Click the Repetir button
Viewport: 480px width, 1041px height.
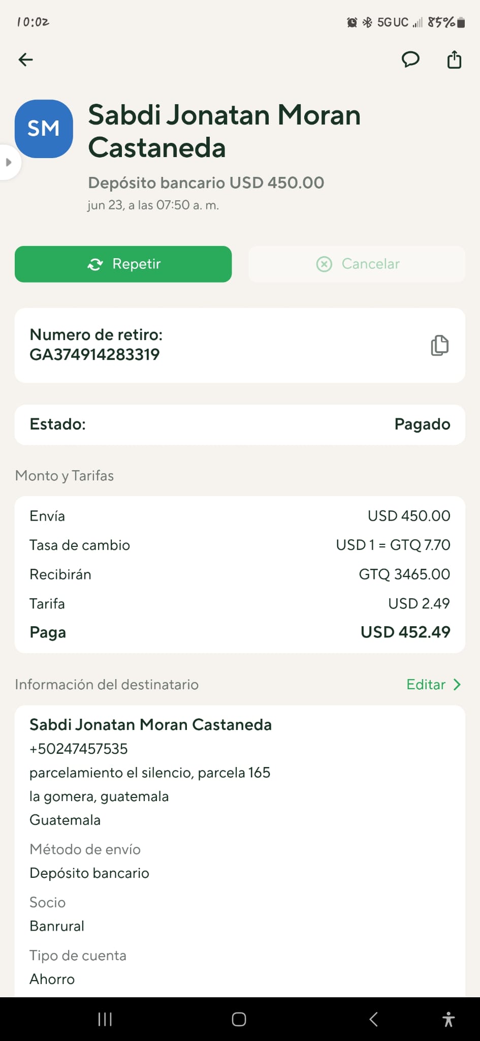coord(123,264)
